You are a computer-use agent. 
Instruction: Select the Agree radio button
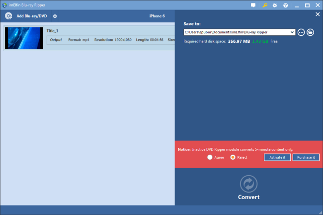tap(210, 157)
